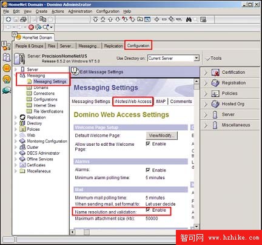The width and height of the screenshot is (262, 245).
Task: Select the IMAP tab
Action: click(161, 102)
